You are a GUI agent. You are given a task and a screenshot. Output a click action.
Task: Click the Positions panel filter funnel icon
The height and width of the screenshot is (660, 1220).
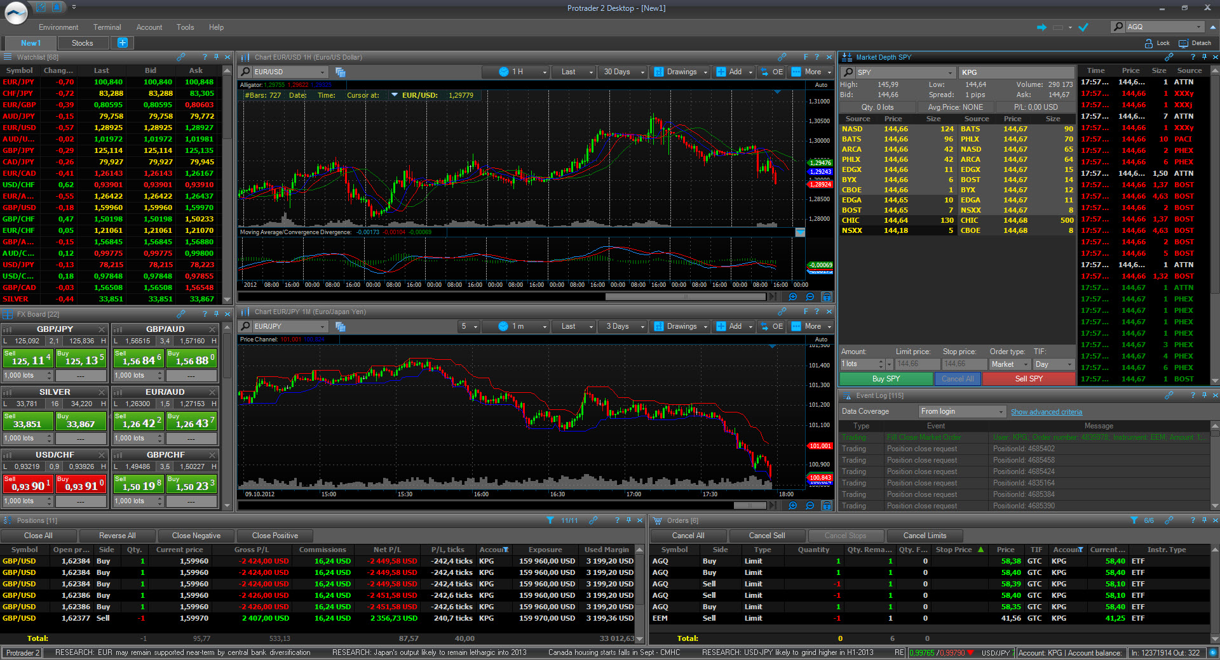[x=550, y=520]
